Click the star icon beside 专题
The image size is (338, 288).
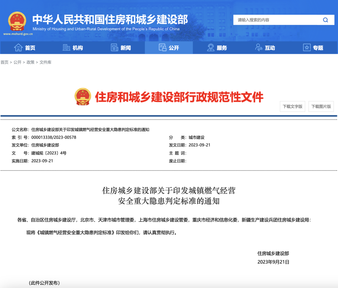307,48
